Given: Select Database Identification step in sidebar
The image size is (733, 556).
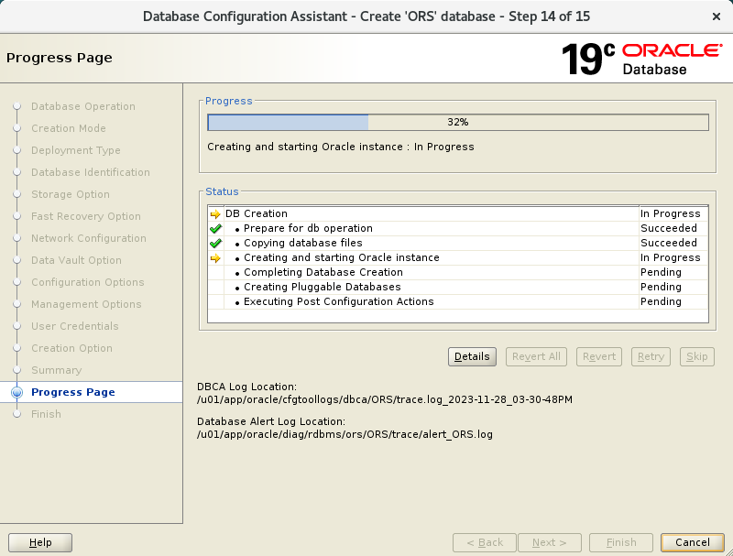Looking at the screenshot, I should [x=91, y=172].
